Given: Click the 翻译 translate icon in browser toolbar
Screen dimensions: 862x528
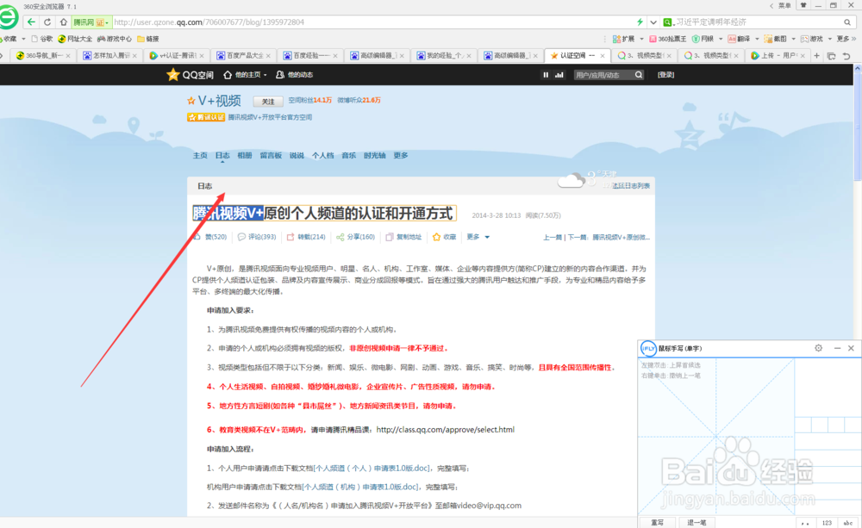Looking at the screenshot, I should click(x=734, y=38).
